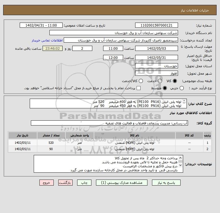This screenshot has width=220, height=213.
Task: Click the request creator field سیدمنصور ناصری
Action: point(121,40)
